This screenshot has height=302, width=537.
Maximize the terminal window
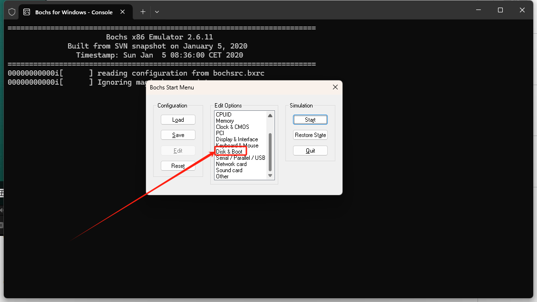pyautogui.click(x=500, y=10)
